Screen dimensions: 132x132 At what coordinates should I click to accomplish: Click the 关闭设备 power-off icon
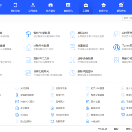point(17,88)
